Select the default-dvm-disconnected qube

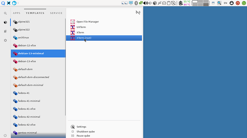point(38,77)
